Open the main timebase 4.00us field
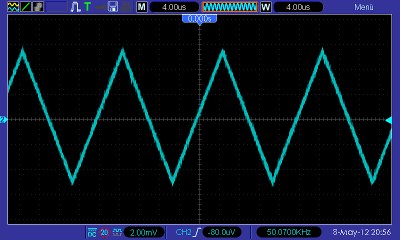The image size is (400, 240). coord(174,7)
